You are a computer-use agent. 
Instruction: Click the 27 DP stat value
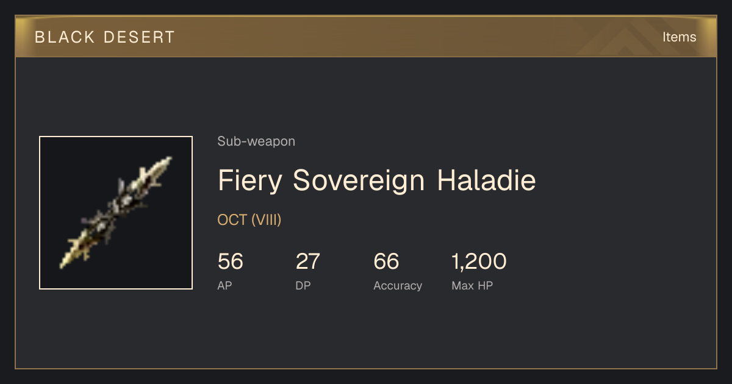[x=307, y=261]
